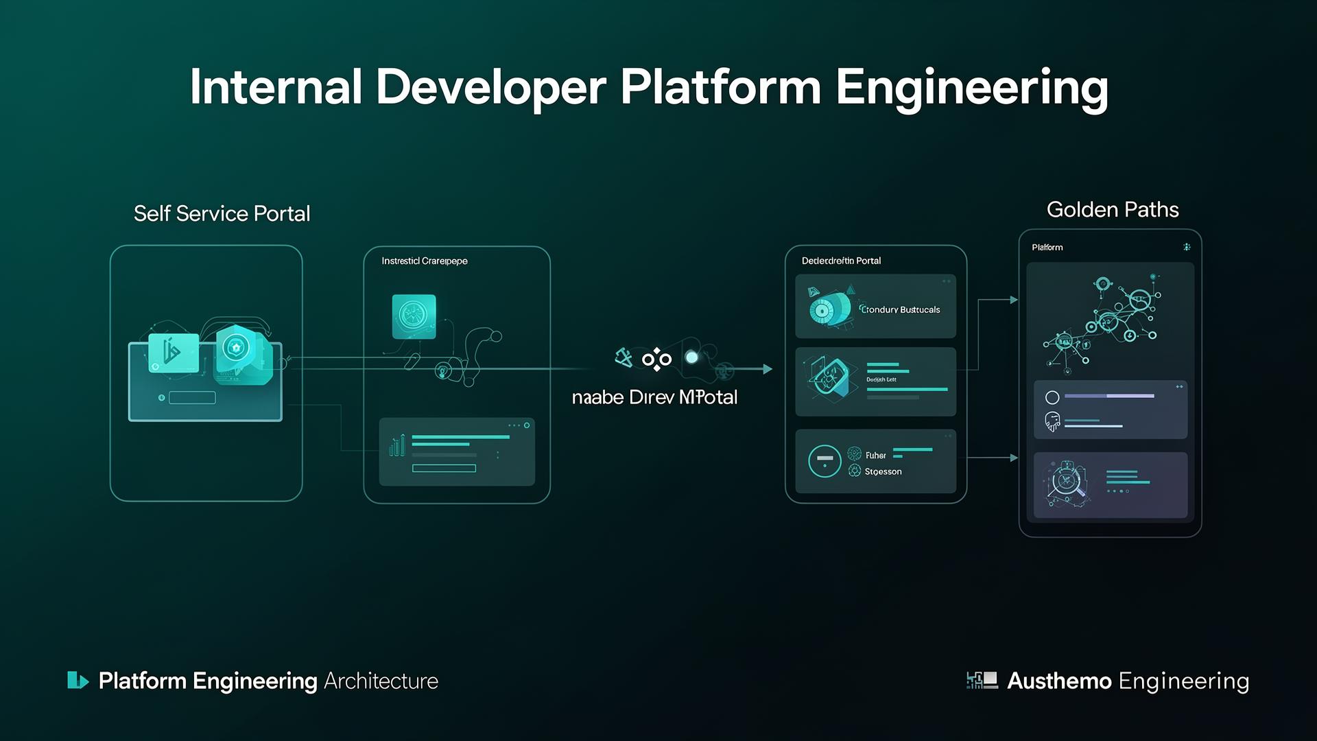Select the wrench tools icon in the center pipeline
This screenshot has width=1317, height=741.
click(x=624, y=357)
